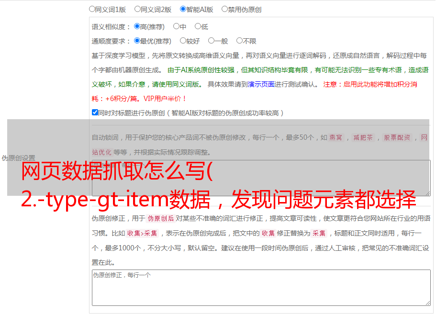The image size is (436, 315).
Task: Click the 燕窝 example keyword
Action: [x=335, y=137]
